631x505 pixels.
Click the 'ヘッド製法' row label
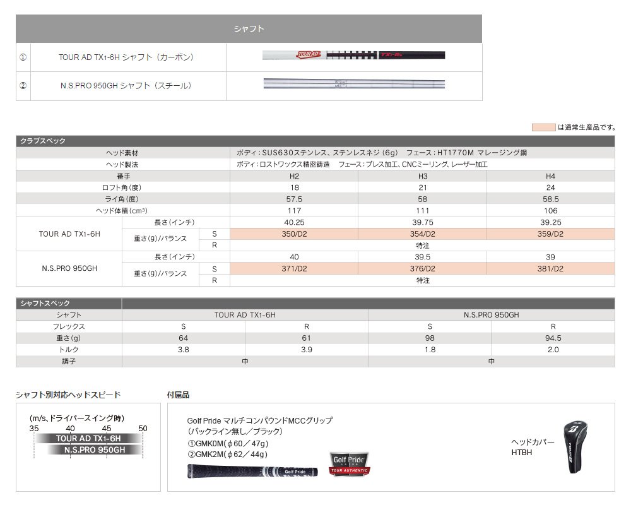122,164
